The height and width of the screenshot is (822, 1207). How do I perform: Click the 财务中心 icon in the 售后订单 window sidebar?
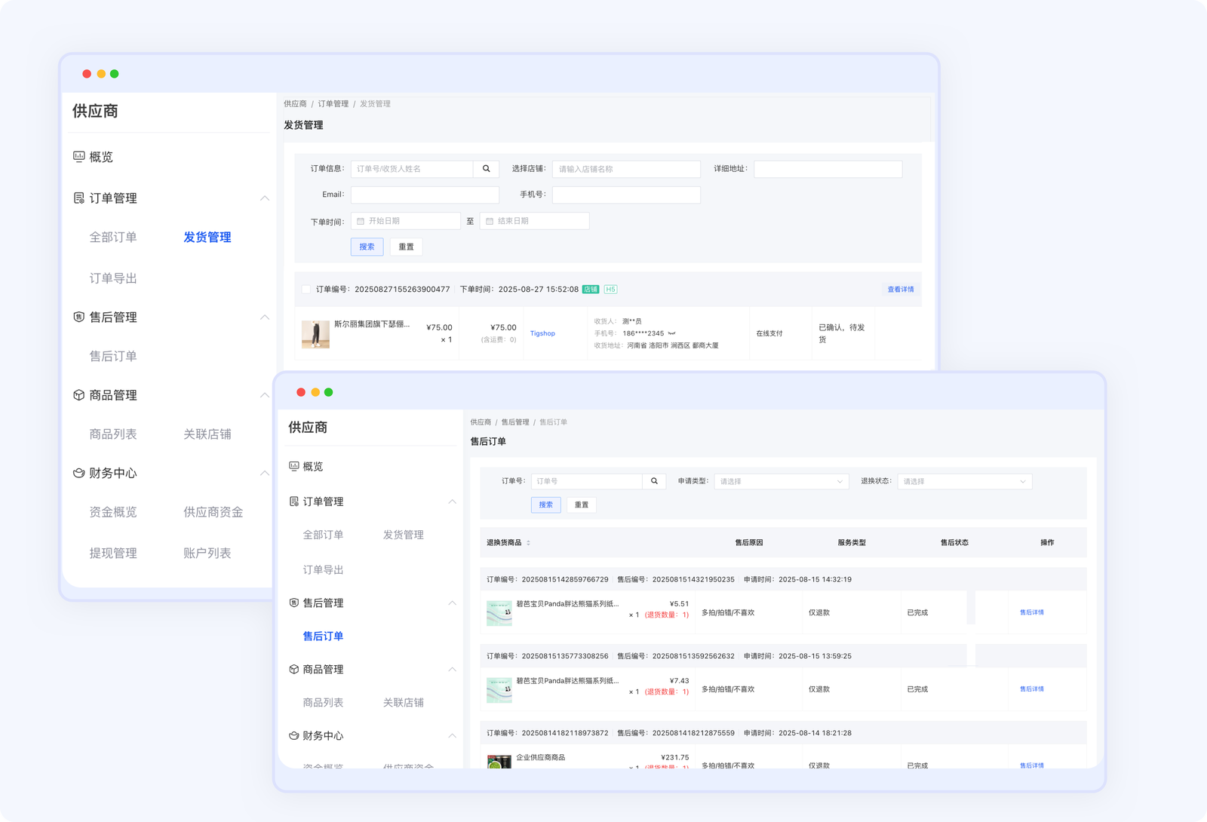[x=294, y=735]
